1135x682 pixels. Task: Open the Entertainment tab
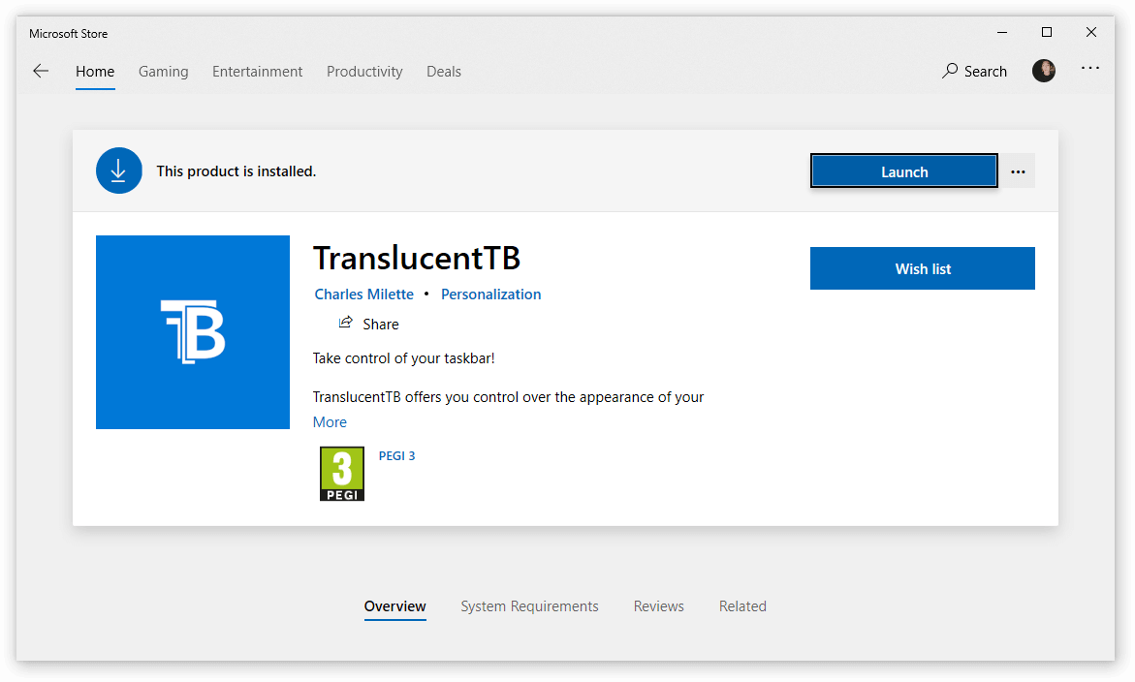[x=257, y=72]
